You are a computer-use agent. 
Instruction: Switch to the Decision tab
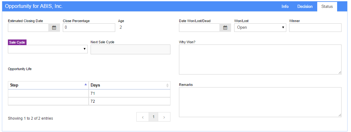pyautogui.click(x=305, y=7)
